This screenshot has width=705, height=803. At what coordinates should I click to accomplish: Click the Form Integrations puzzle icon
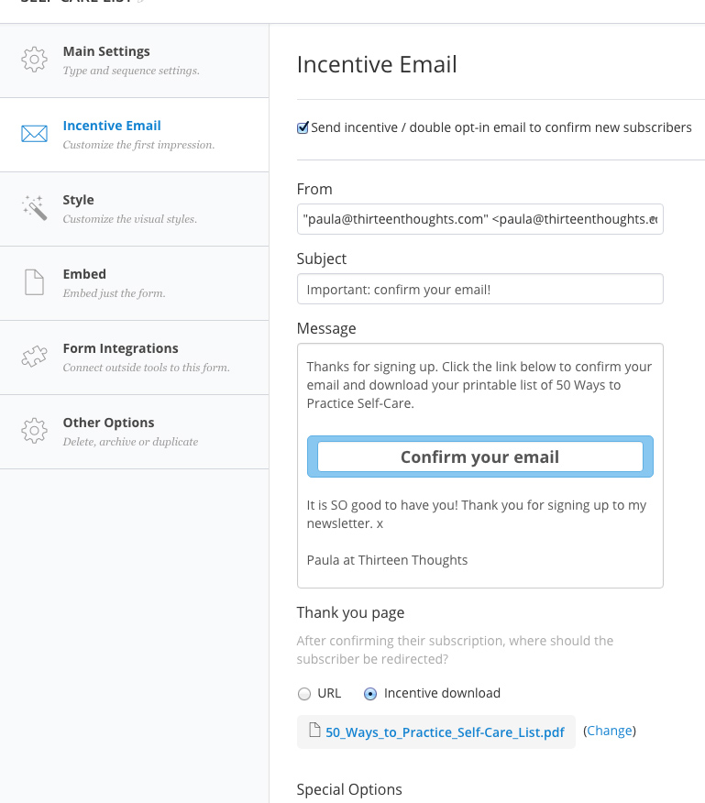tap(34, 357)
